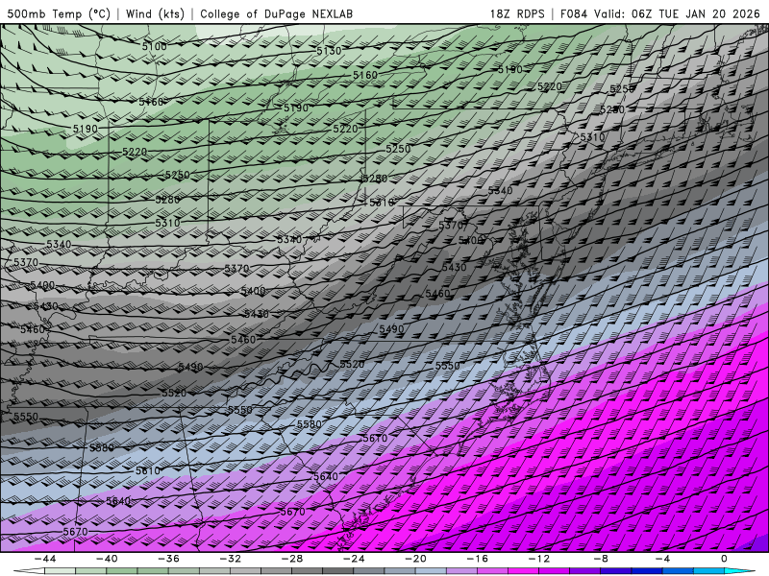Image resolution: width=769 pixels, height=576 pixels.
Task: Click the bright magenta colorbar swatch left of -12
Action: pos(523,571)
